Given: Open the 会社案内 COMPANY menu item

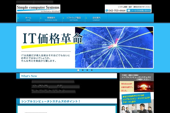Looking at the screenshot, I should pos(96,18).
